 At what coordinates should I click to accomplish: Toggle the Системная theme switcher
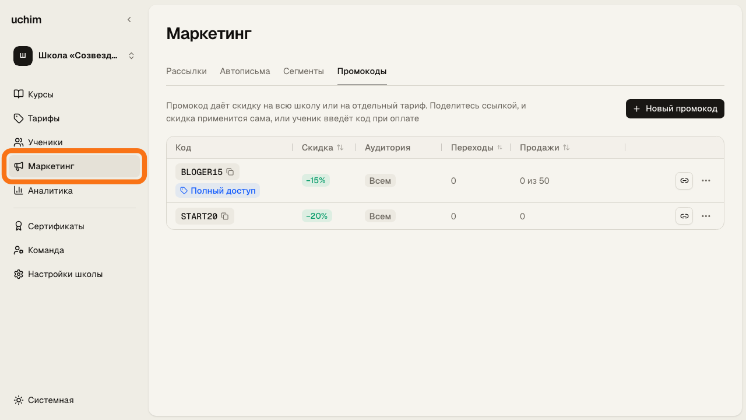[44, 400]
